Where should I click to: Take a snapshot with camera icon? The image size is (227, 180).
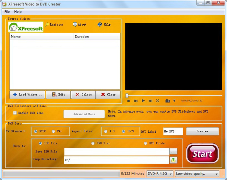click(168, 101)
